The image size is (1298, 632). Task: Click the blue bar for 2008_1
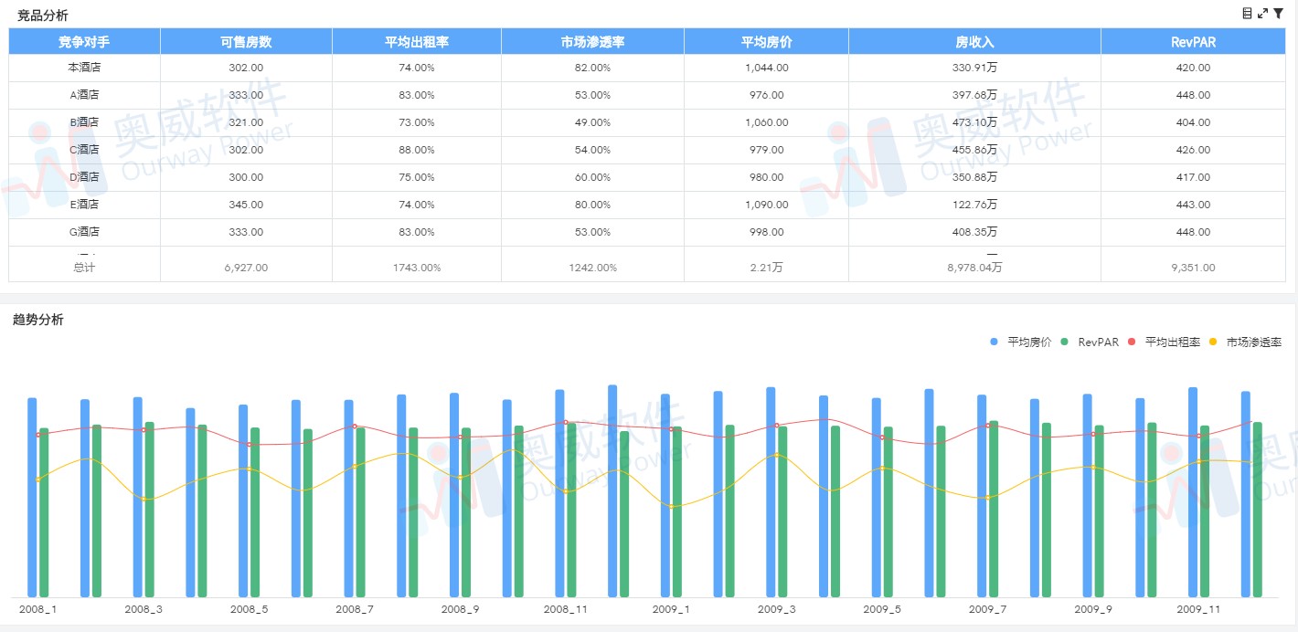coord(32,498)
